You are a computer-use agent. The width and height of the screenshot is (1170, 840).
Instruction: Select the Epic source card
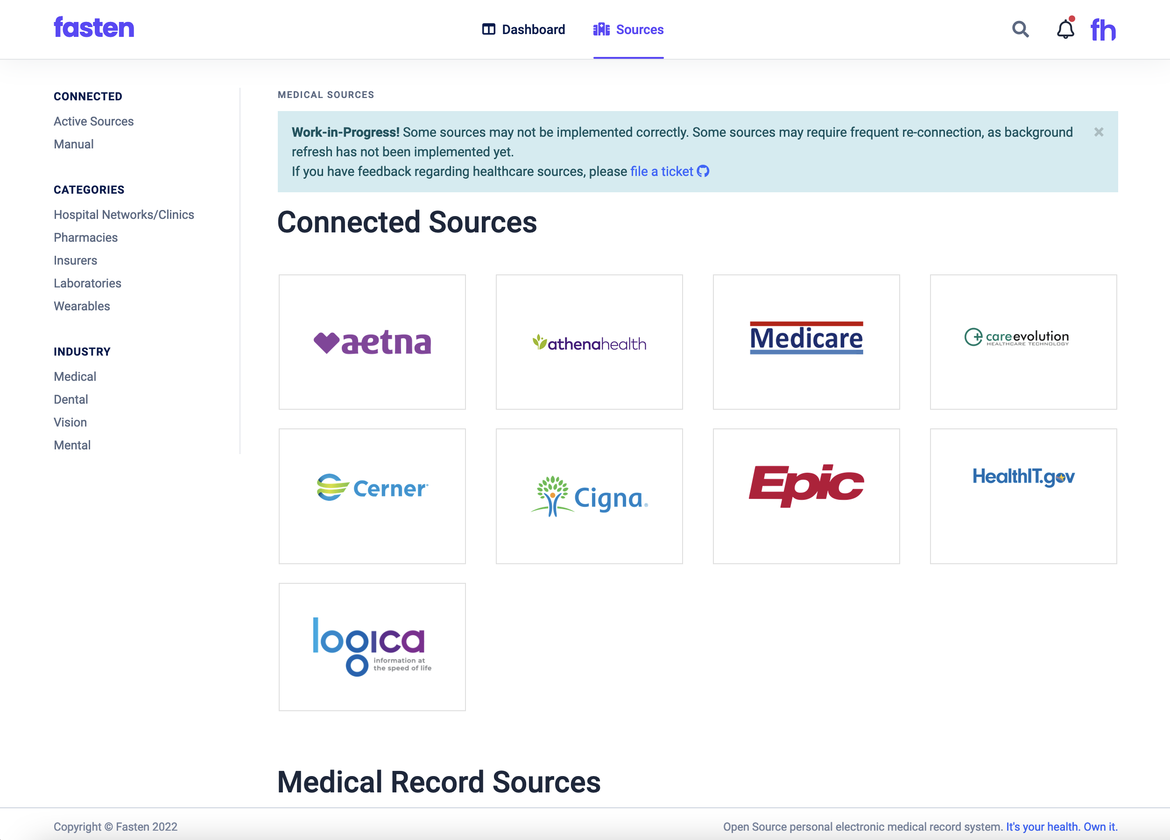click(806, 496)
